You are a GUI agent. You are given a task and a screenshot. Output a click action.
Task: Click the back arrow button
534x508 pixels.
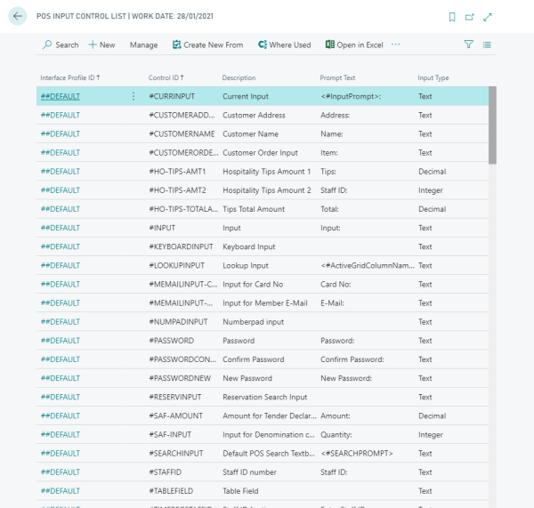click(18, 17)
